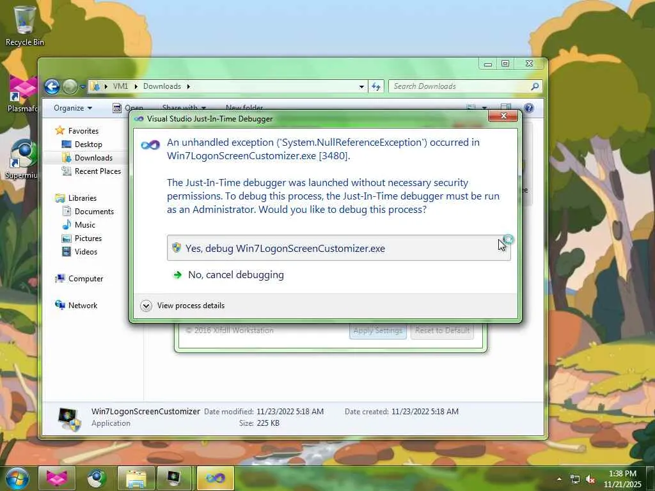Click Explorer forward navigation arrow
Image resolution: width=655 pixels, height=491 pixels.
[x=70, y=87]
